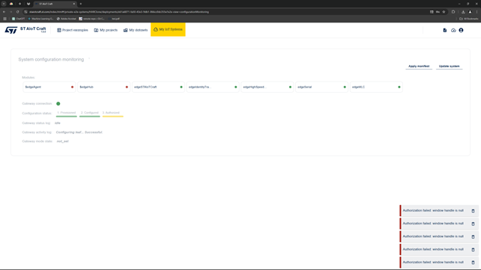This screenshot has width=481, height=270.
Task: Click the ST logo in the header
Action: [x=11, y=30]
